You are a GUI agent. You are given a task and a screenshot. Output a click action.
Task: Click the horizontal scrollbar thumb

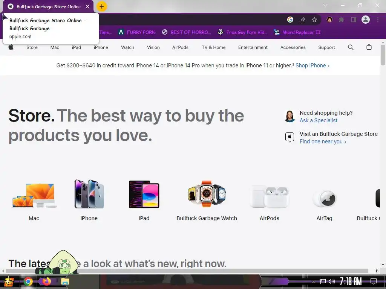coord(187,271)
